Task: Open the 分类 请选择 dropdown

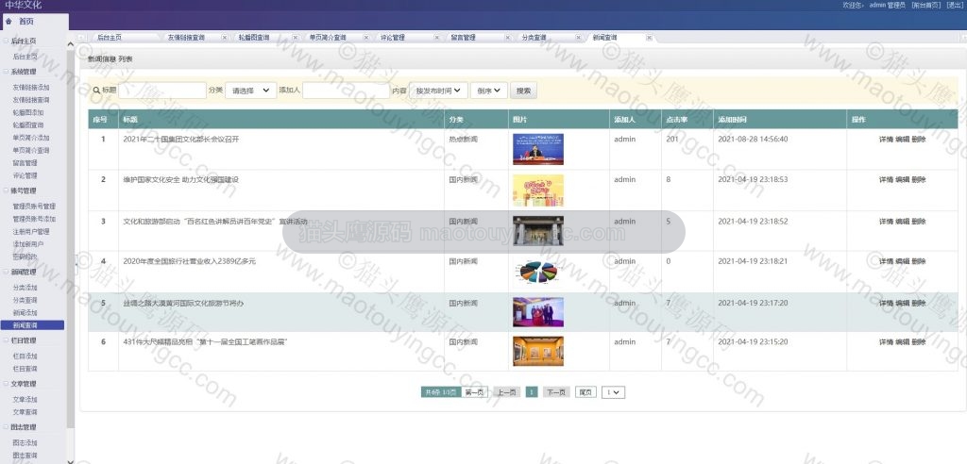Action: point(250,91)
